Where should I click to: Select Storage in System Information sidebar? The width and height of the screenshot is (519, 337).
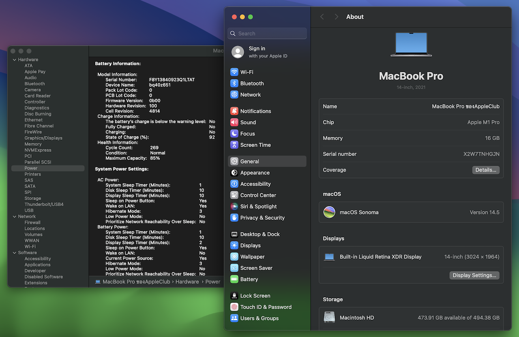[32, 198]
